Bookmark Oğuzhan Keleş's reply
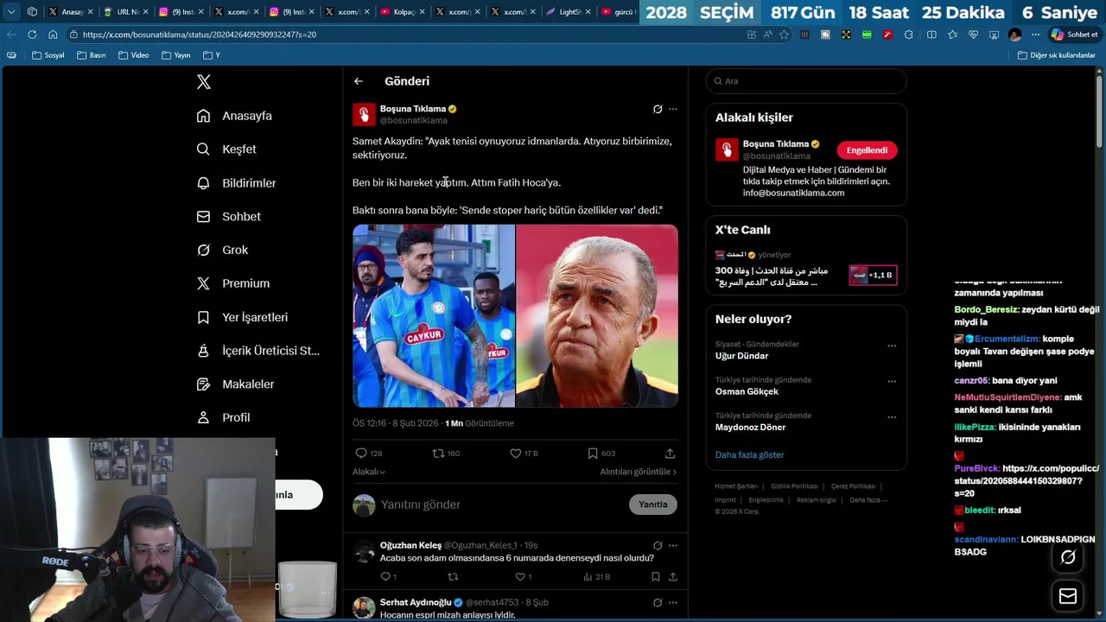This screenshot has width=1106, height=622. coord(655,576)
